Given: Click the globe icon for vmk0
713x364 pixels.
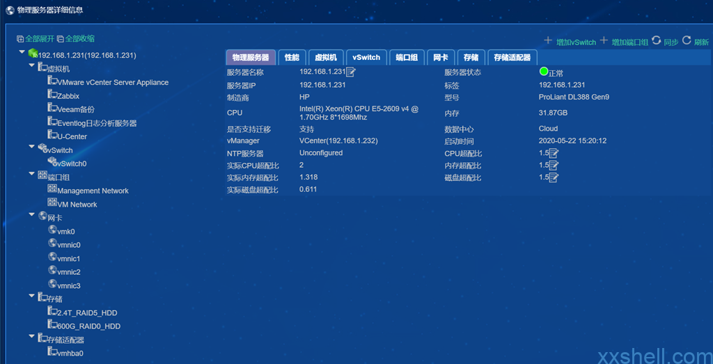Looking at the screenshot, I should (x=52, y=230).
